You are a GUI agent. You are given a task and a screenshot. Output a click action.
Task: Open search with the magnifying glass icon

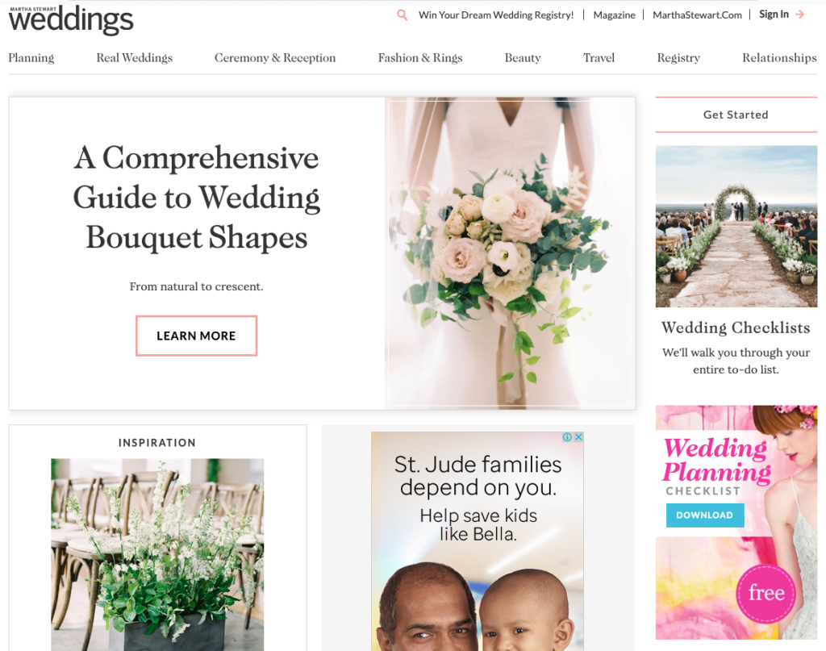click(402, 15)
